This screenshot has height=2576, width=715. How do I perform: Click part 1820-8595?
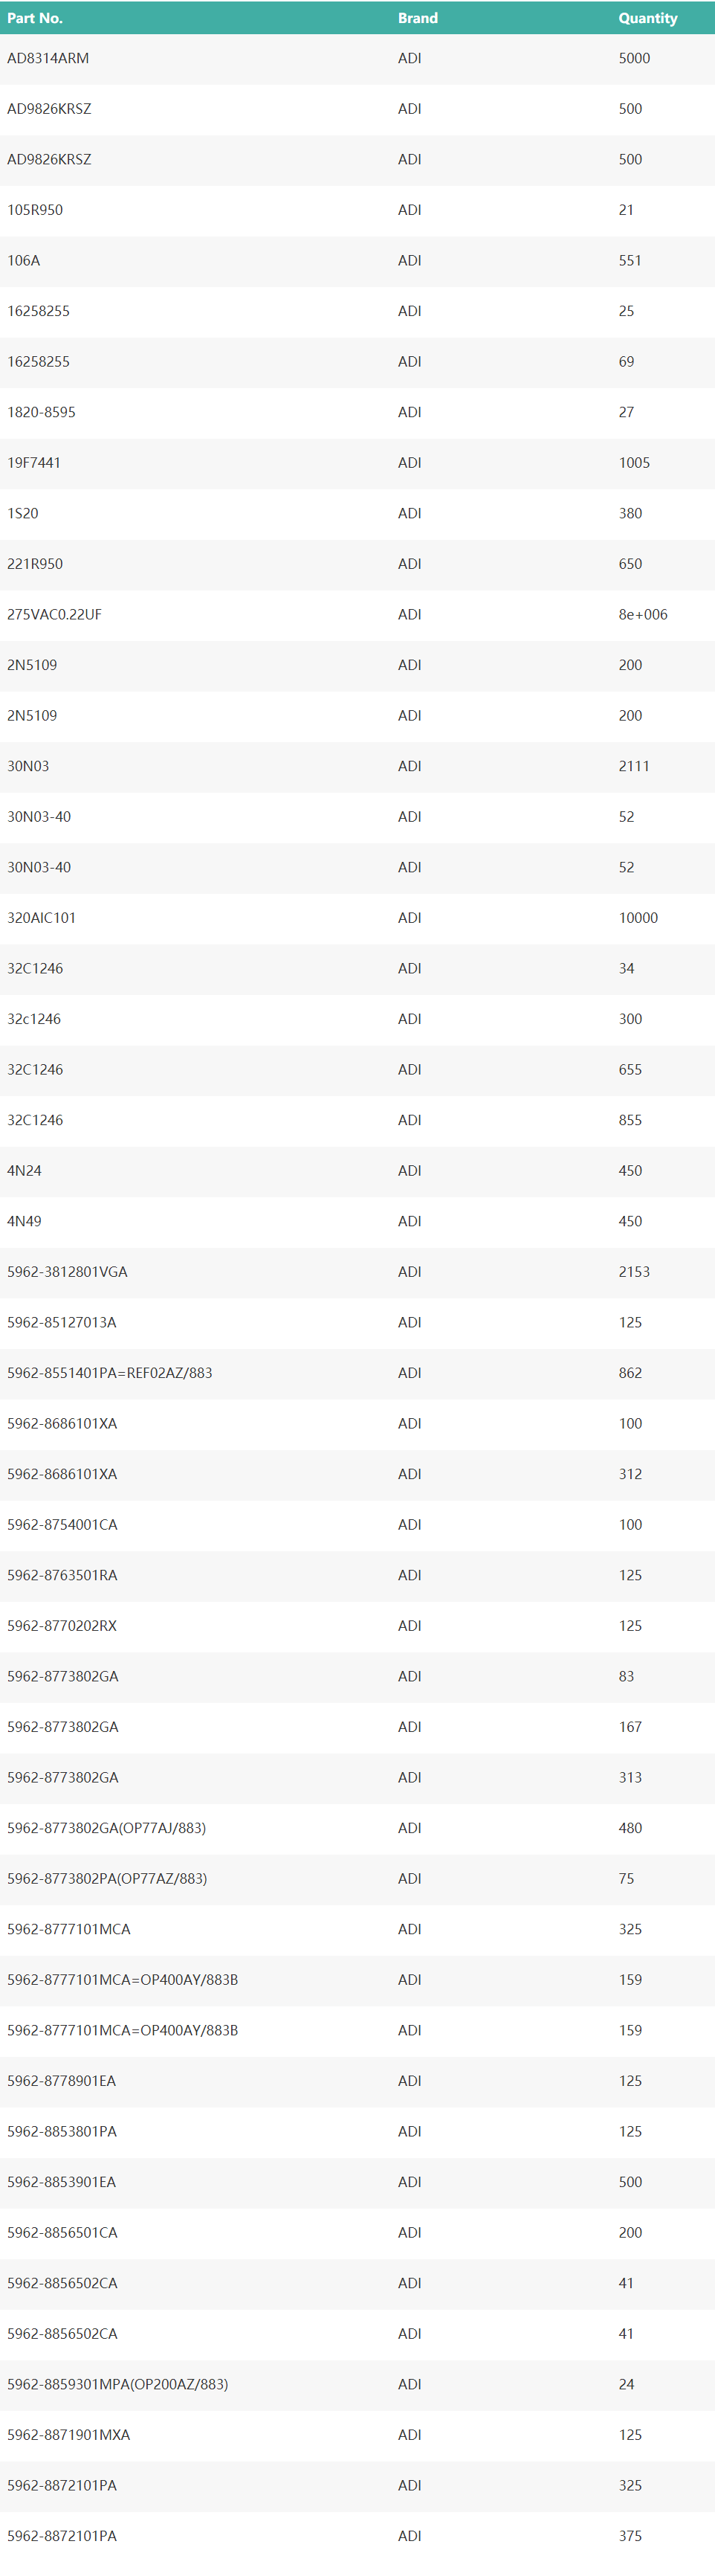pyautogui.click(x=41, y=412)
